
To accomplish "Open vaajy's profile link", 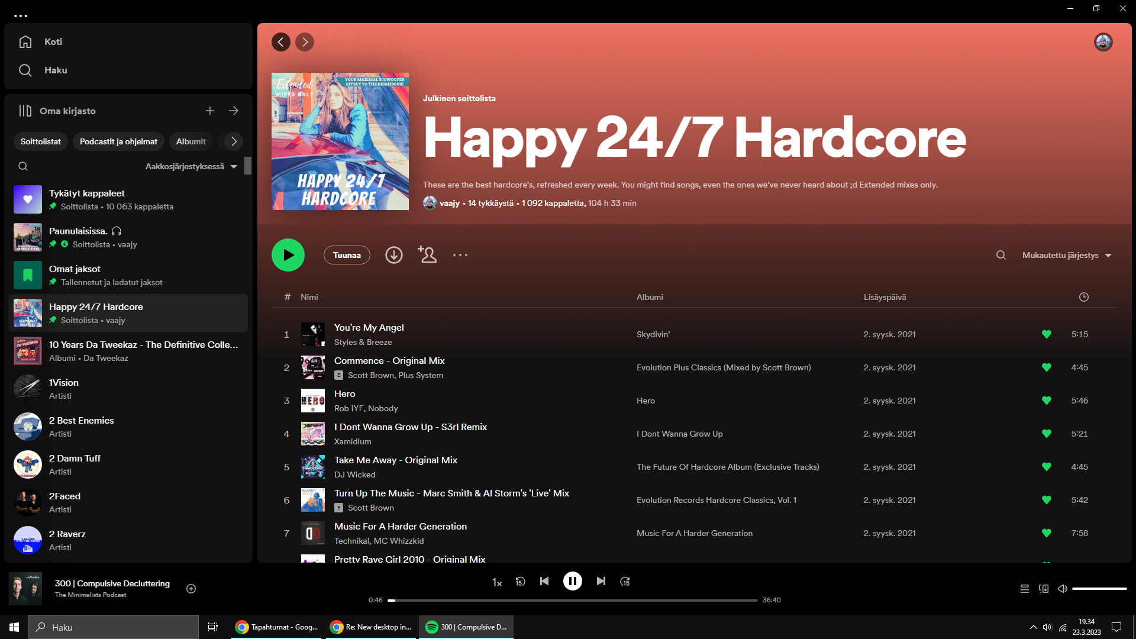I will click(449, 203).
